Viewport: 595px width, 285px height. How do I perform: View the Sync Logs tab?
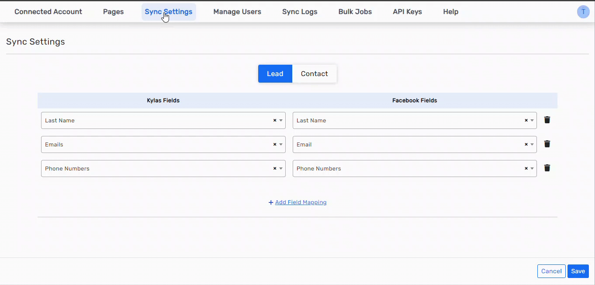click(x=300, y=12)
